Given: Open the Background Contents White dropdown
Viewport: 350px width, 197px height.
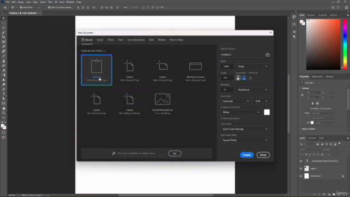Looking at the screenshot, I should pos(241,112).
